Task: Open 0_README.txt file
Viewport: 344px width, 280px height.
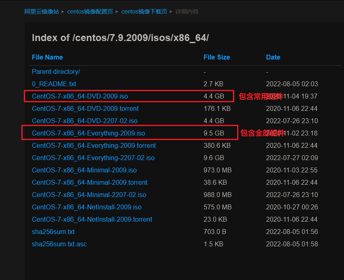Action: coord(54,84)
